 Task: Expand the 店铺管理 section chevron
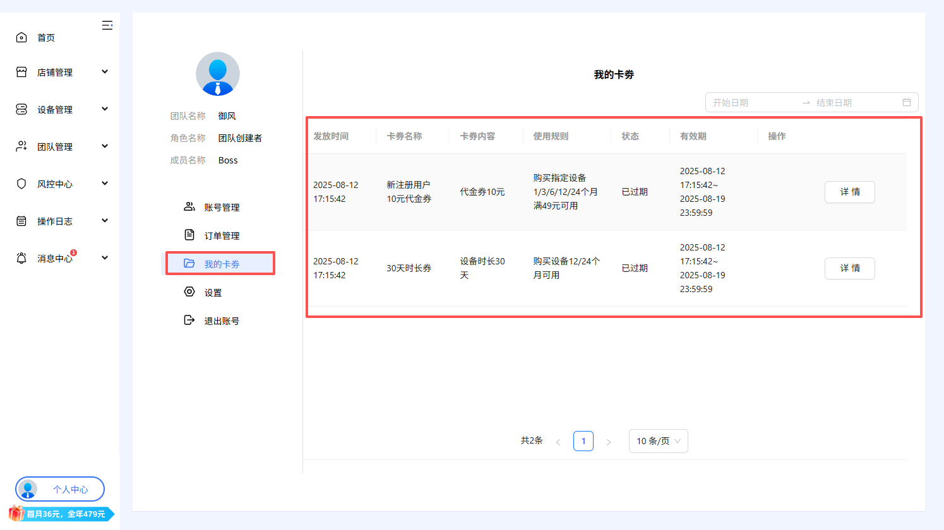pos(105,71)
